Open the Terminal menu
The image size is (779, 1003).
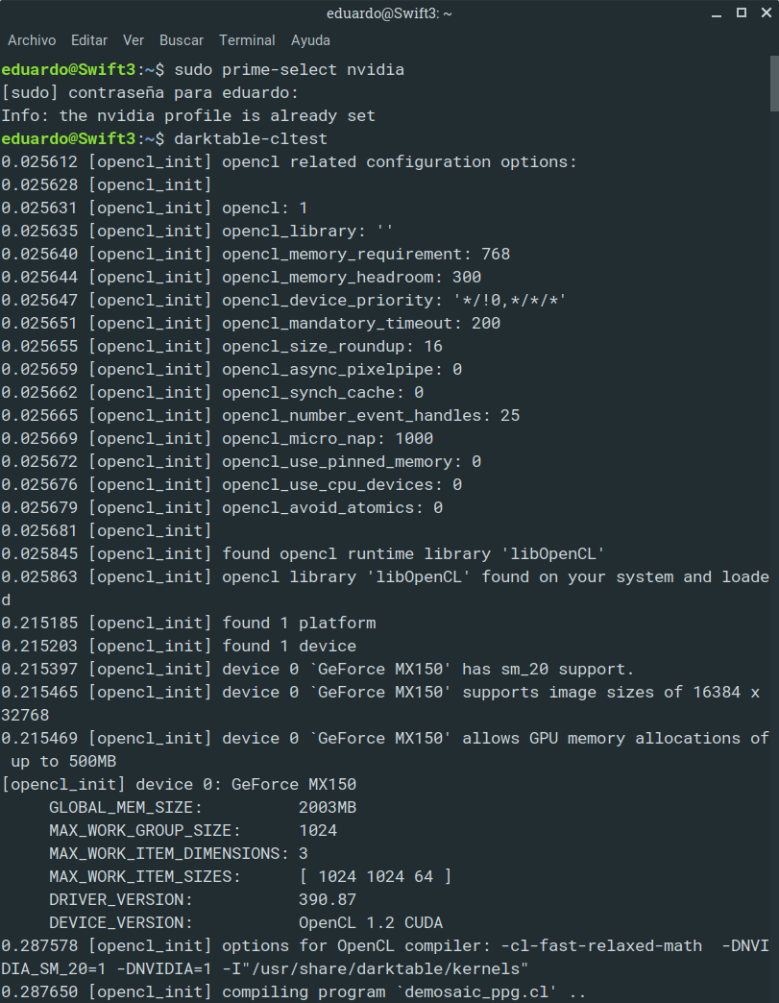point(247,40)
